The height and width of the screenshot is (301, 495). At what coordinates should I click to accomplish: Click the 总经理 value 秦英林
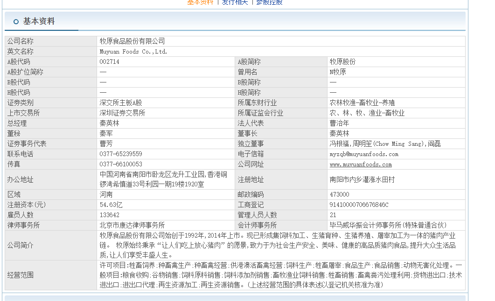[x=109, y=123]
